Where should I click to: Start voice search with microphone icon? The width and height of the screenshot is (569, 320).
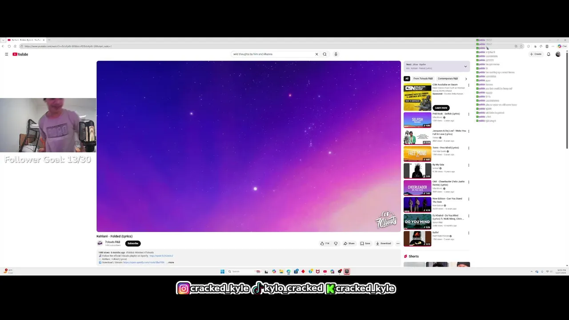[x=336, y=54]
